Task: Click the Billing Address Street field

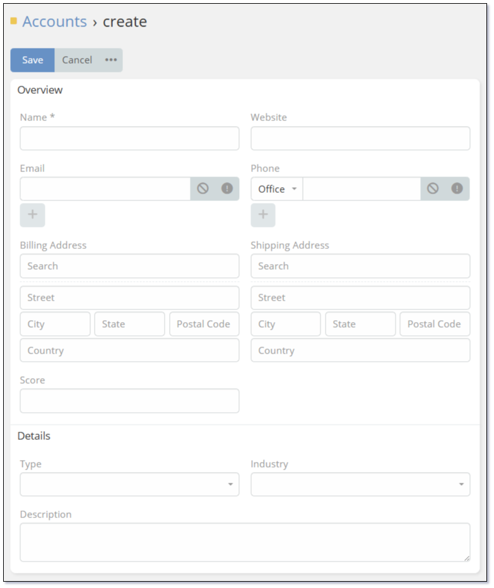Action: (x=129, y=297)
